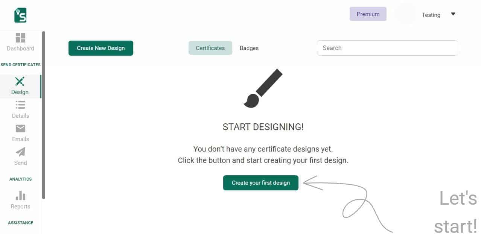The height and width of the screenshot is (234, 481).
Task: Open the Testing account menu
Action: (x=431, y=15)
